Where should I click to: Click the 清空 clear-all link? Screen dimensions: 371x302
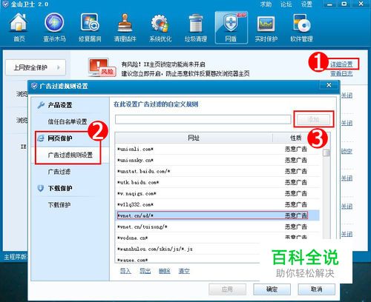click(184, 271)
